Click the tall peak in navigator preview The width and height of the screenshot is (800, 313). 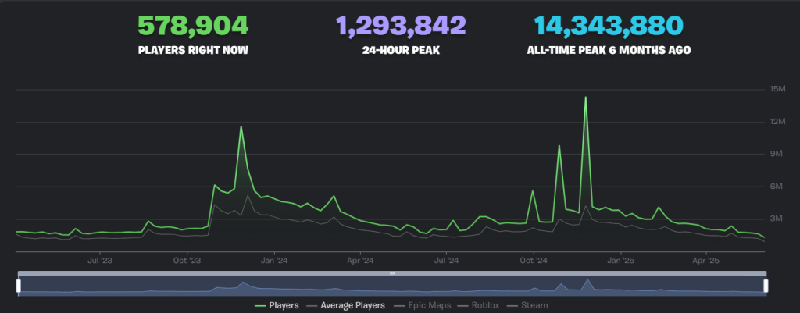click(587, 280)
